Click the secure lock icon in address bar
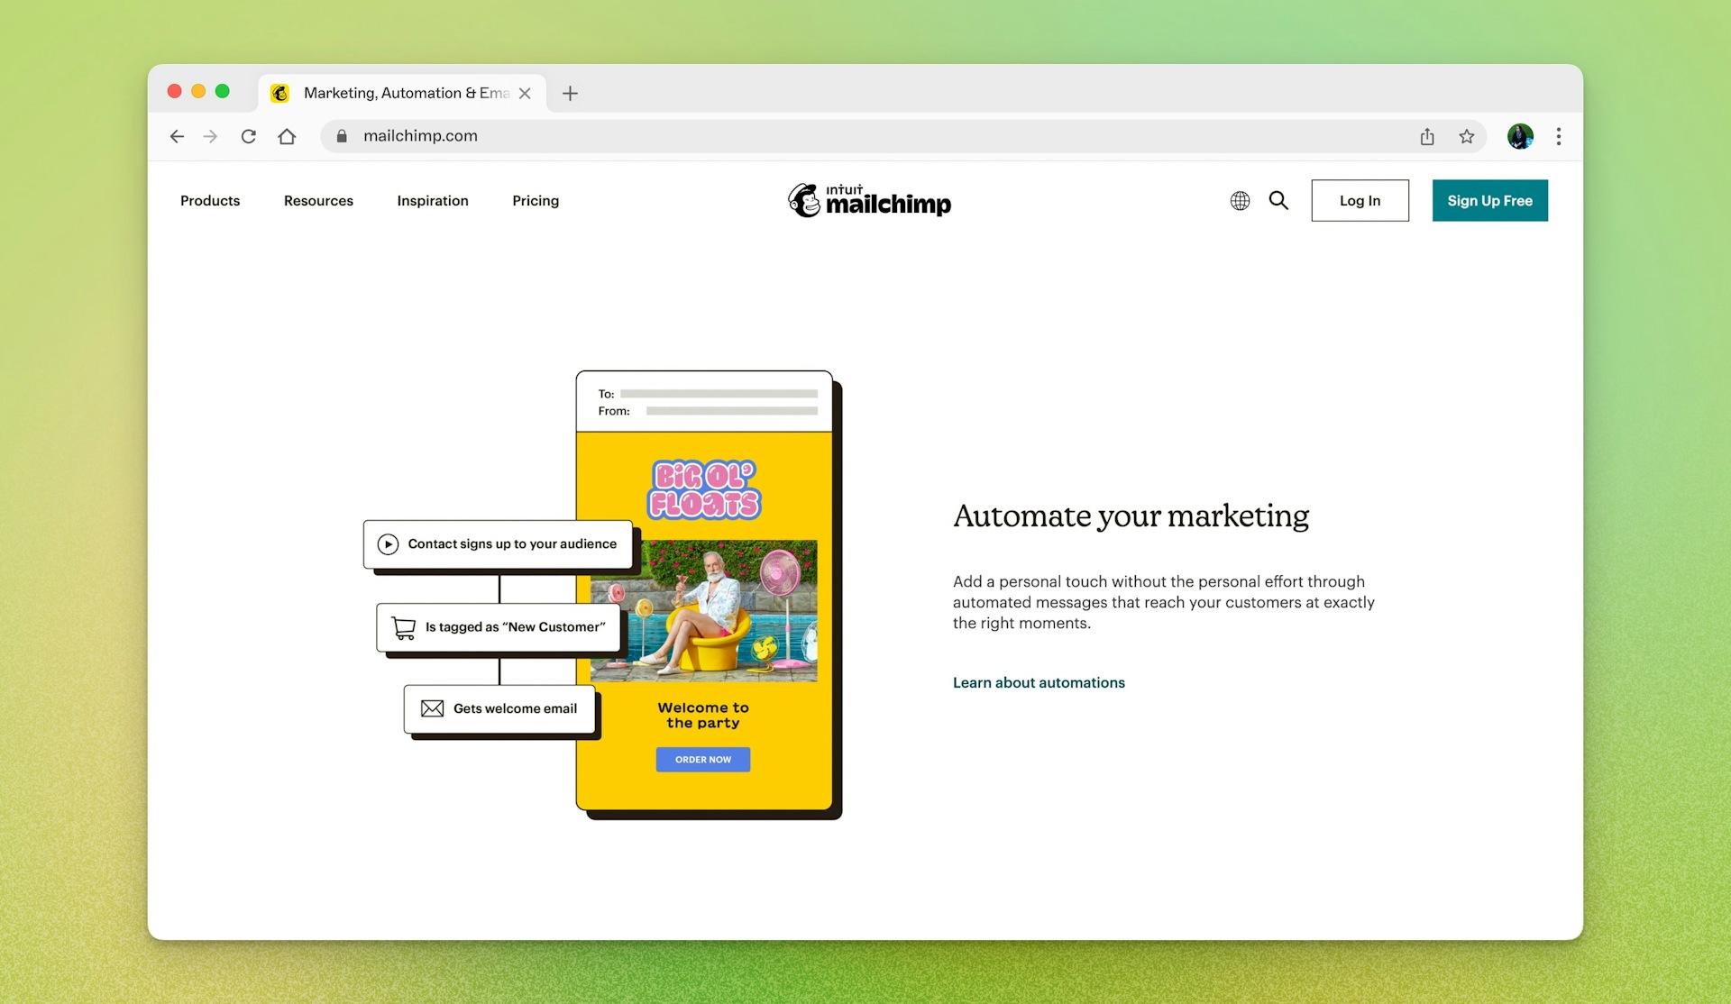 point(343,135)
